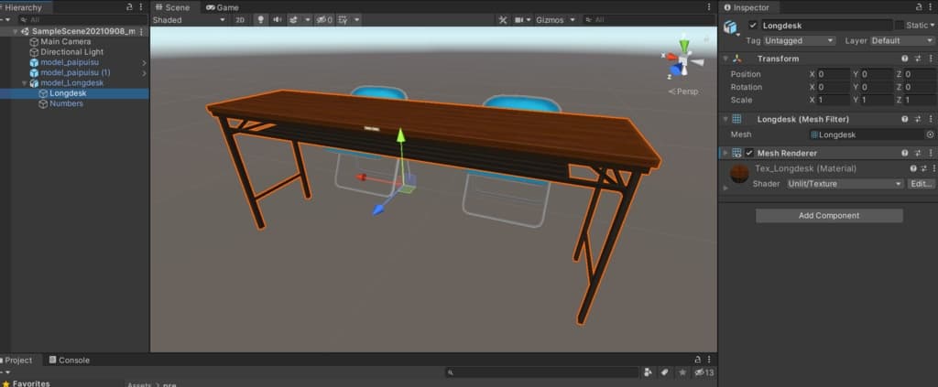The width and height of the screenshot is (938, 387).
Task: Select model_paipuisu (1) in Hierarchy
Action: pos(75,72)
